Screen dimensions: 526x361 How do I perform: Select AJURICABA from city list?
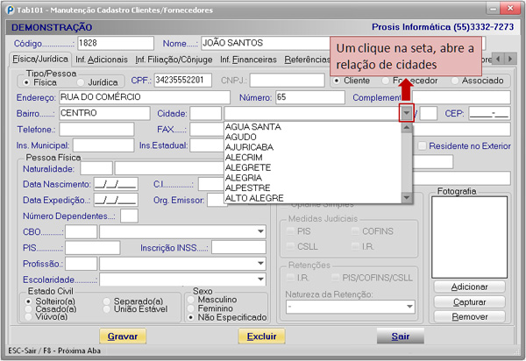313,147
